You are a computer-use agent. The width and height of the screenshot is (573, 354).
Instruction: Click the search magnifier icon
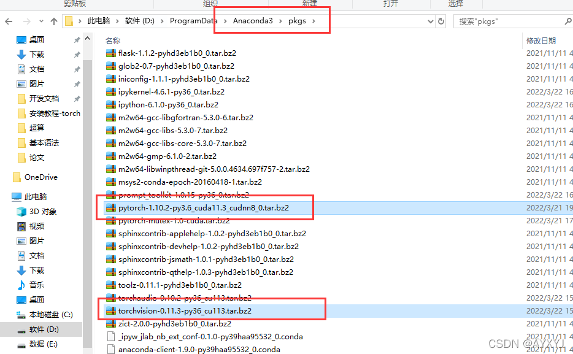pos(569,21)
